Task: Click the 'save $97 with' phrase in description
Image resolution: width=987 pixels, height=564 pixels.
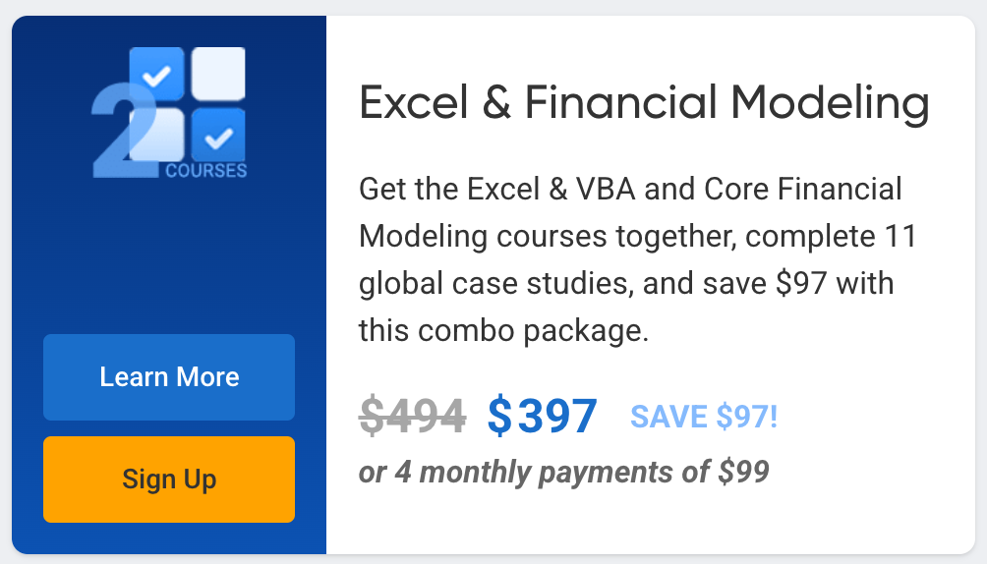Action: [797, 283]
